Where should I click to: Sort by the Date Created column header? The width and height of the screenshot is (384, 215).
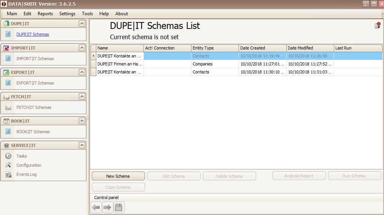[x=262, y=48]
